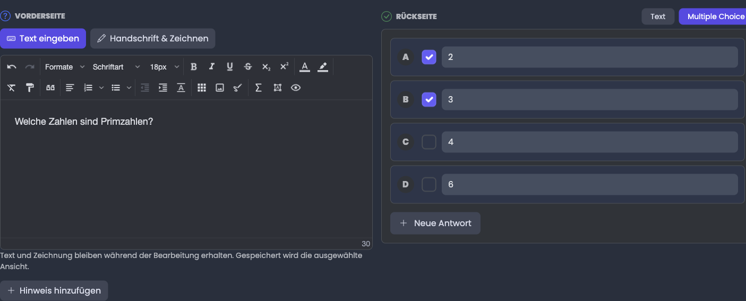The height and width of the screenshot is (301, 746).
Task: Apply strikethrough formatting
Action: coord(248,67)
